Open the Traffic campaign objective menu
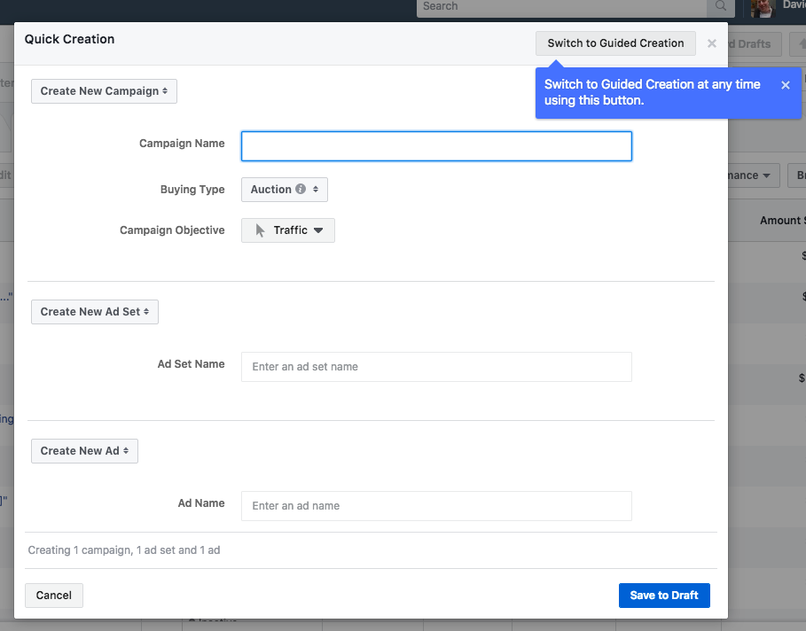This screenshot has height=631, width=806. tap(287, 230)
